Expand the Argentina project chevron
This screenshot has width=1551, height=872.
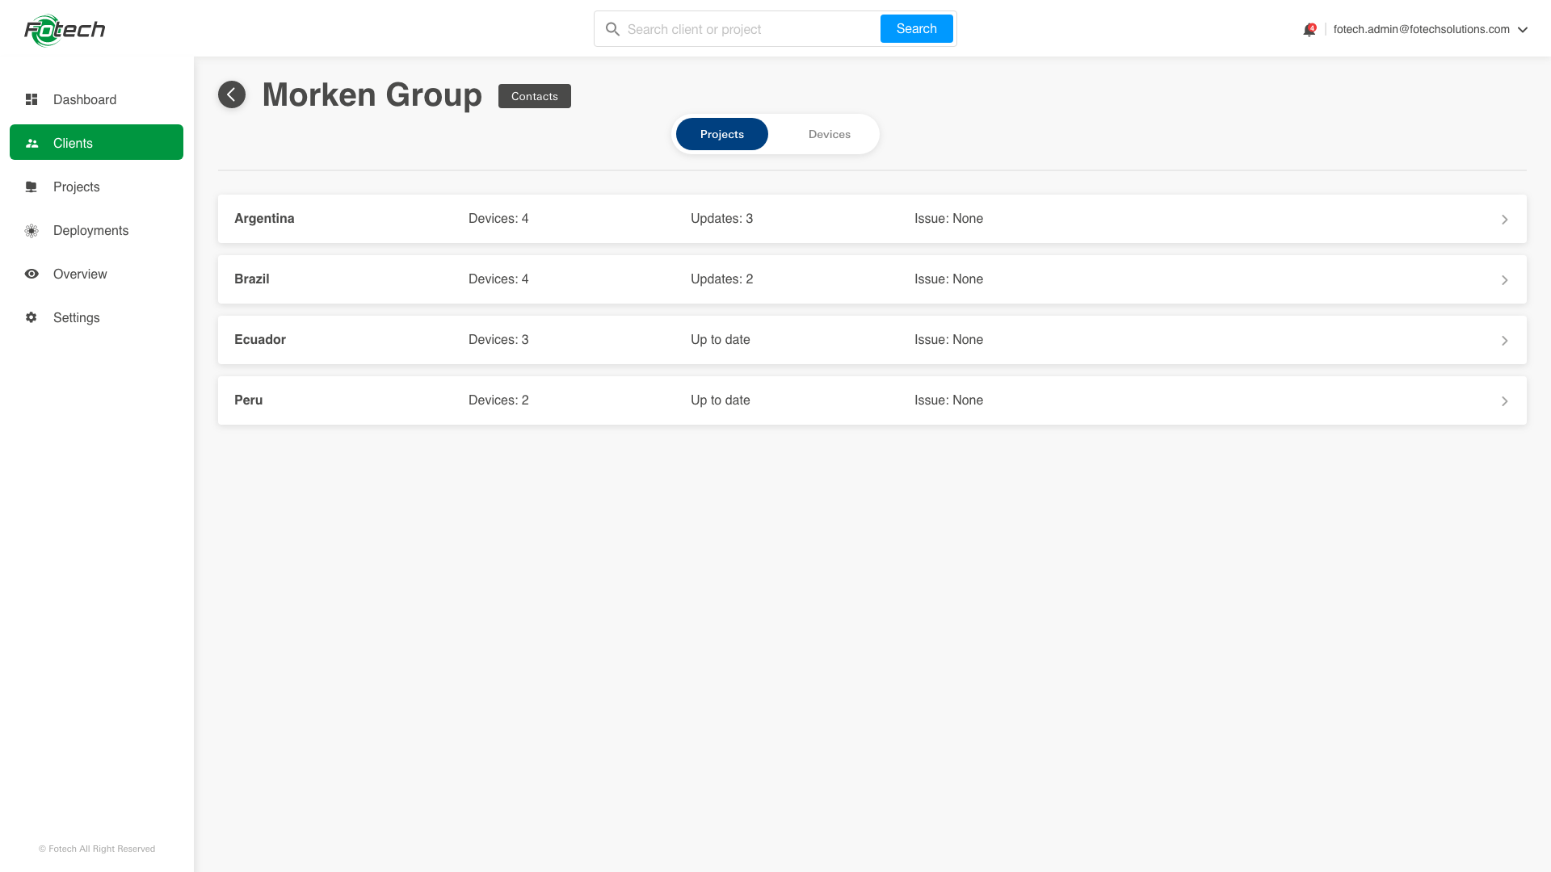click(x=1504, y=220)
